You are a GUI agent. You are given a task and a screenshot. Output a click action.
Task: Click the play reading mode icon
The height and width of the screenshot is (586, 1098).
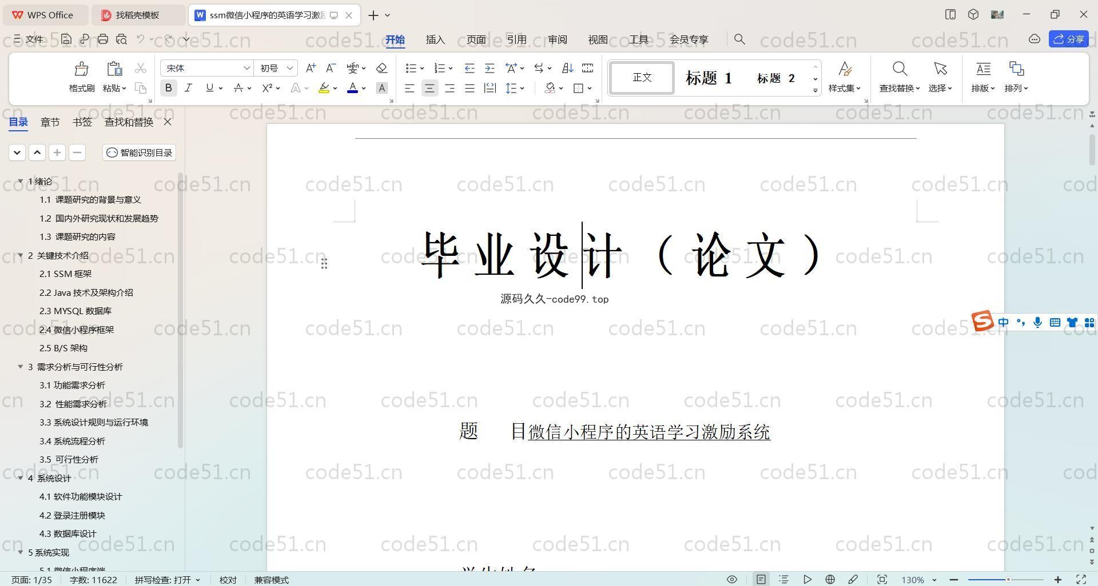(x=807, y=579)
